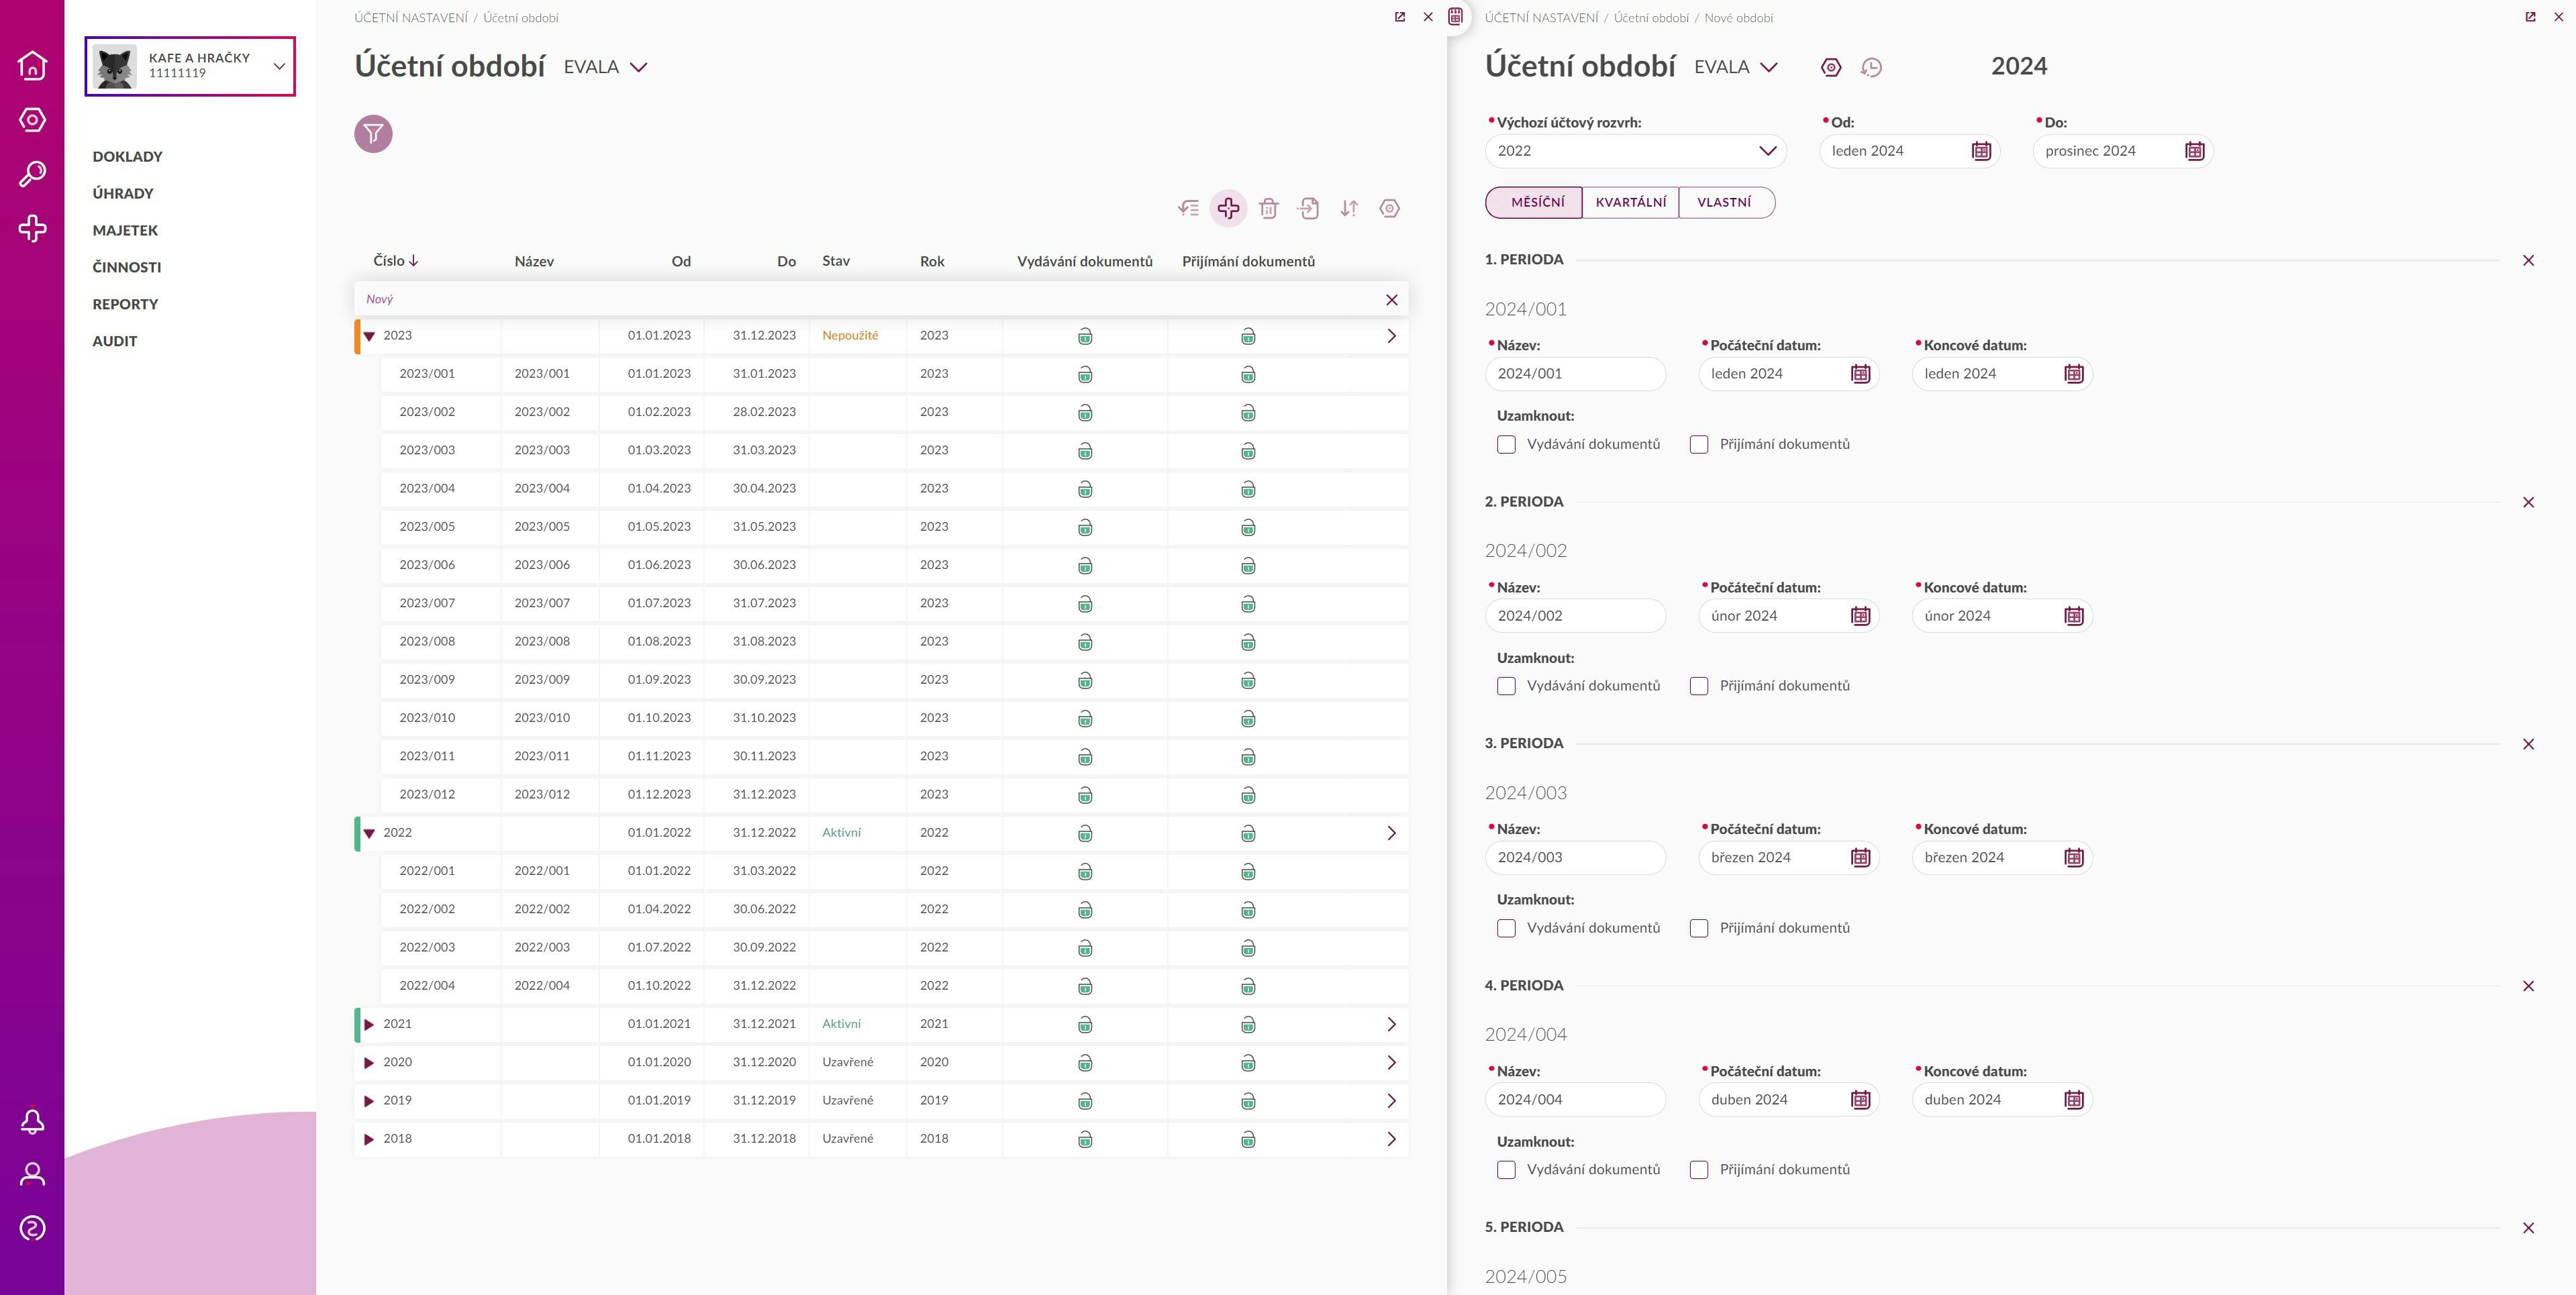Remove the 3. PERIODA section
The height and width of the screenshot is (1295, 2576).
pos(2528,744)
